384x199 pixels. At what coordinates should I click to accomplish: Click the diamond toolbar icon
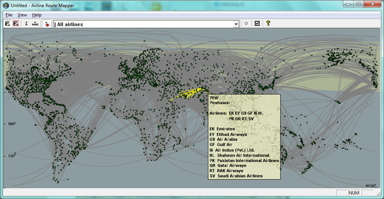[246, 24]
